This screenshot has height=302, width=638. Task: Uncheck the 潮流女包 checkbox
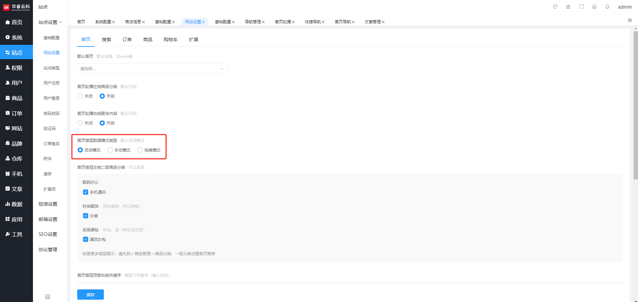[x=86, y=239]
